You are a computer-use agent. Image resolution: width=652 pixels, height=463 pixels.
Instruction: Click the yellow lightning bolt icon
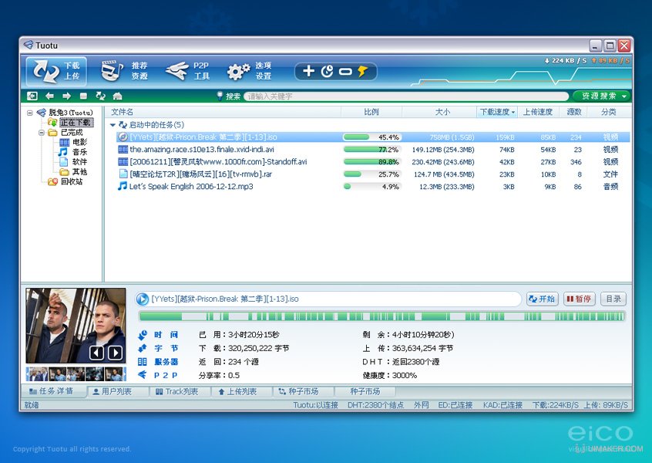(x=362, y=71)
